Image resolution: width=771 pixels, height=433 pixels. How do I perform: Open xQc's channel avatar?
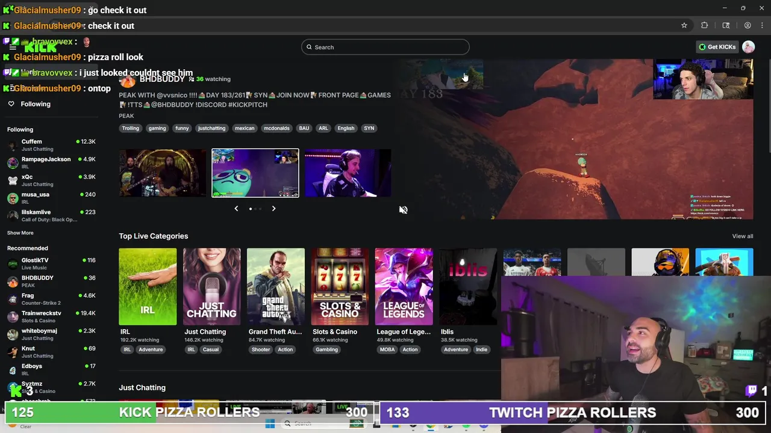13,180
